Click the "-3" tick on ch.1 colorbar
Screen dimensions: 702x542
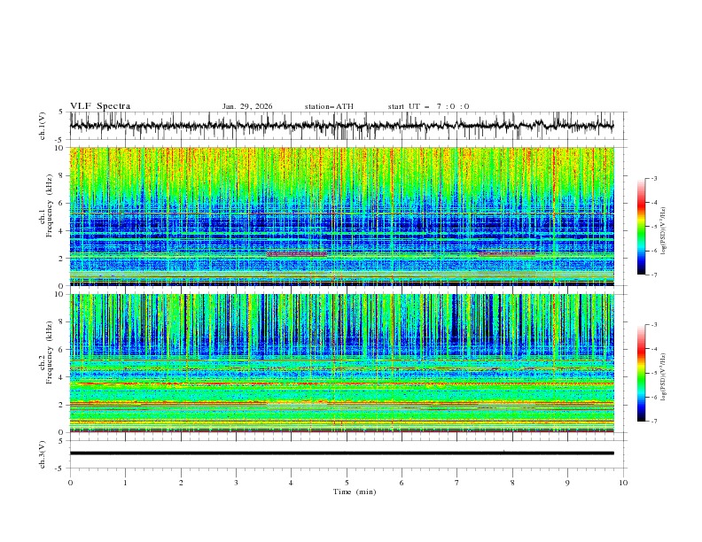[x=654, y=178]
